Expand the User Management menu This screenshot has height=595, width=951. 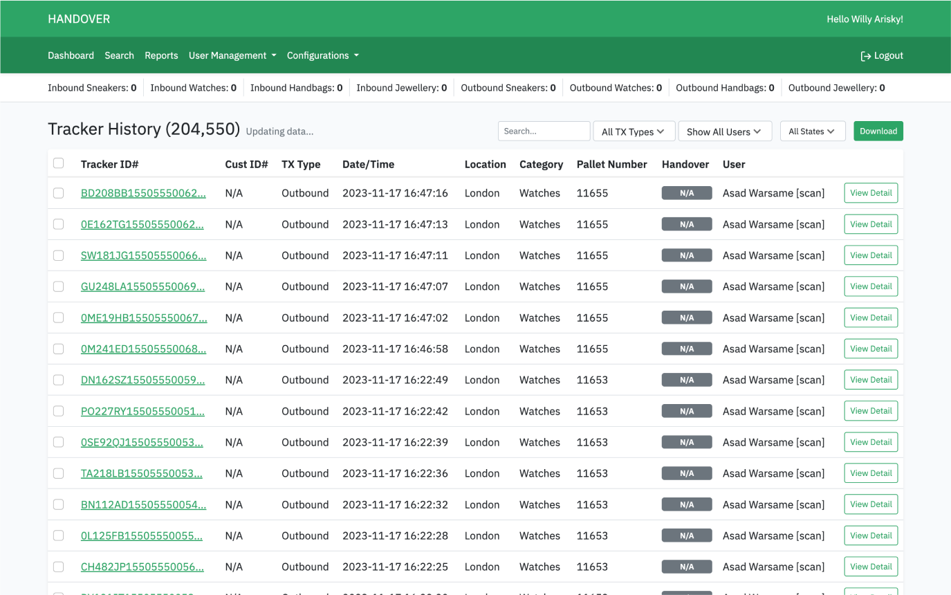[232, 55]
